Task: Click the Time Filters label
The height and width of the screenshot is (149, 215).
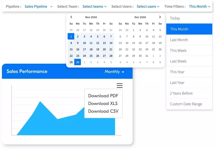Action: pos(175,6)
